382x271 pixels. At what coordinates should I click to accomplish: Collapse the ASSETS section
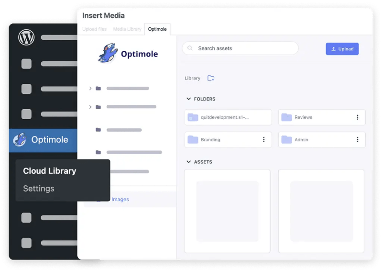[188, 162]
